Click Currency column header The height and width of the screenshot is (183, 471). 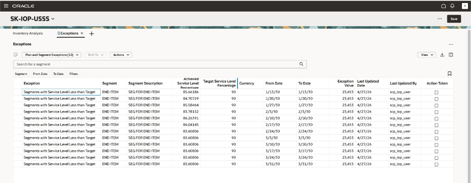coord(251,83)
